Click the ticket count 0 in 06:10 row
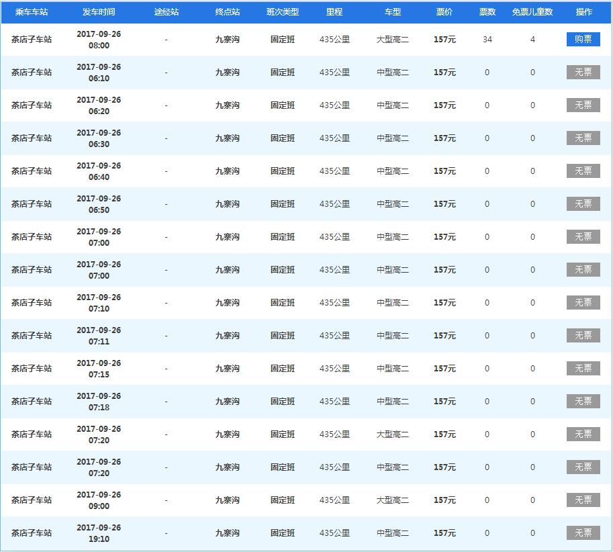613x552 pixels. click(487, 73)
